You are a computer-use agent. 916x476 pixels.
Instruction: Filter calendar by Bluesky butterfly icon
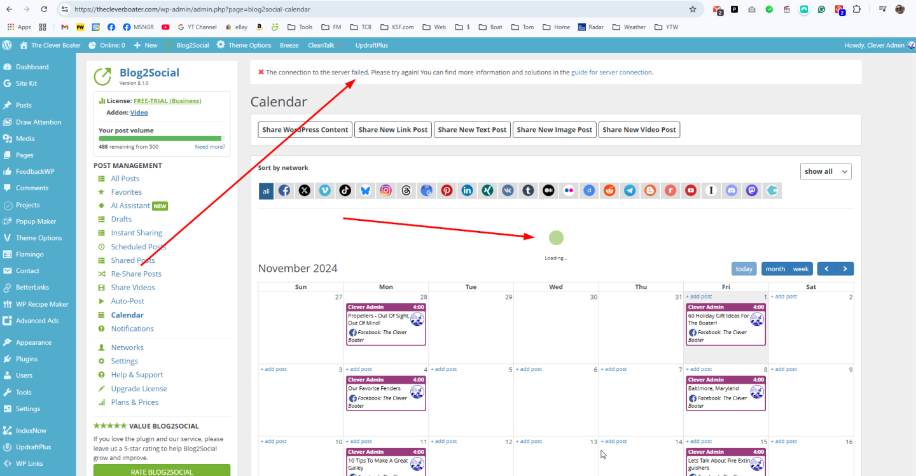click(366, 190)
